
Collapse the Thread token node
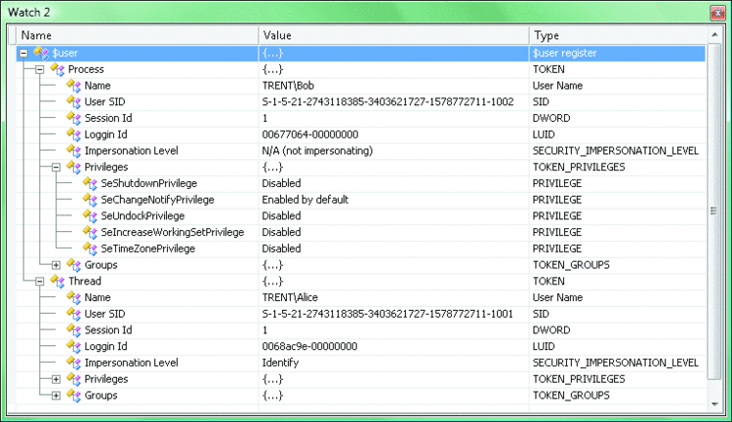[x=40, y=282]
